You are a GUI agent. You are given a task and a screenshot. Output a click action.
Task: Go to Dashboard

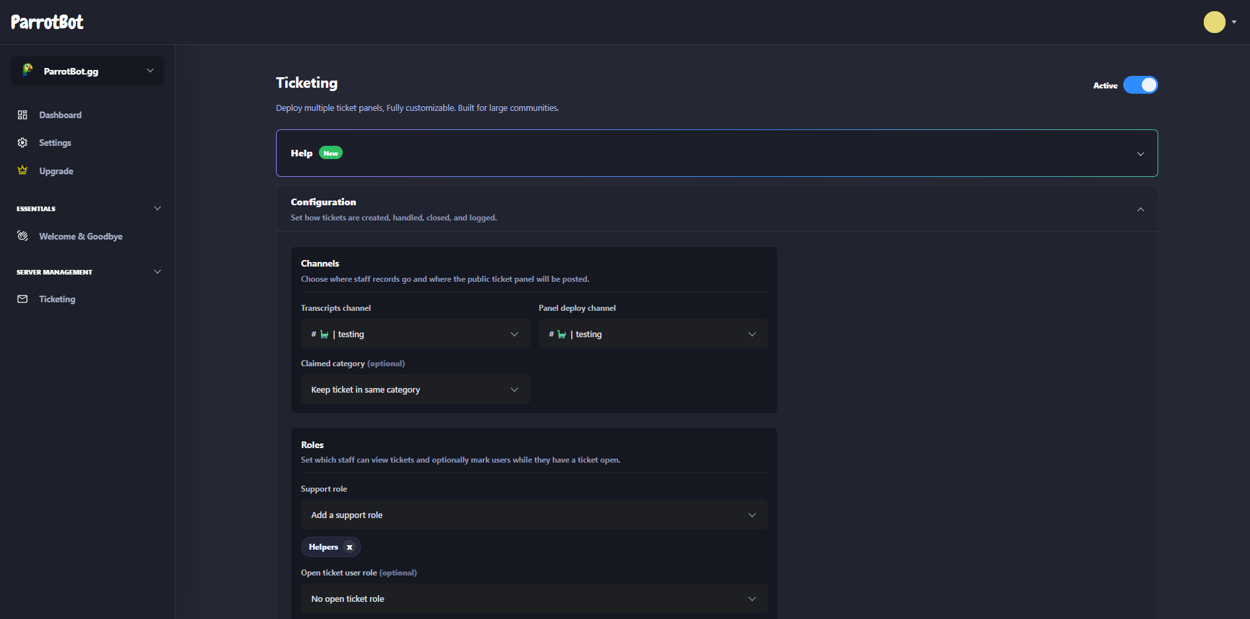(x=60, y=115)
